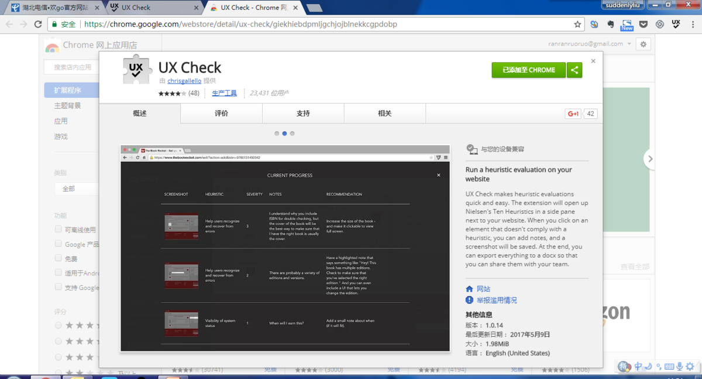Click the star rating for UX Check
This screenshot has width=702, height=379.
pyautogui.click(x=172, y=93)
